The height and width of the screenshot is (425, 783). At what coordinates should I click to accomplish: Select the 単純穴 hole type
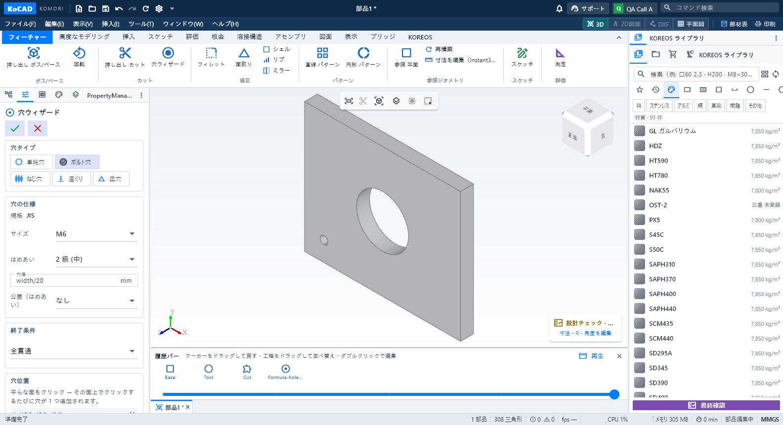[x=31, y=162]
